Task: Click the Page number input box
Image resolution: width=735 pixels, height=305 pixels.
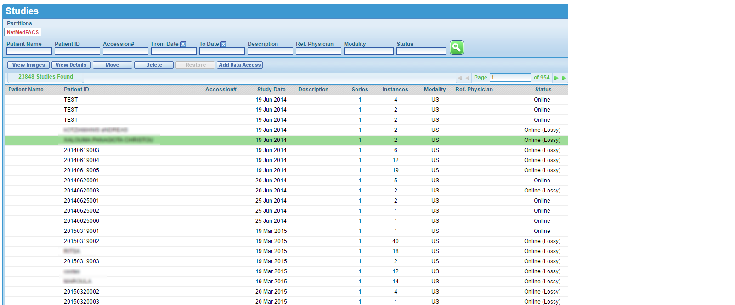Action: (x=510, y=78)
